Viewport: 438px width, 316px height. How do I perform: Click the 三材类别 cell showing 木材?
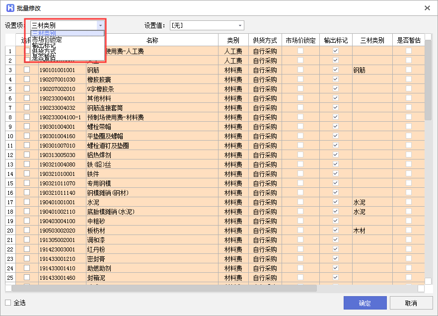pyautogui.click(x=360, y=231)
